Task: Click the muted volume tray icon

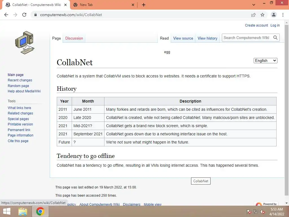Action: pyautogui.click(x=262, y=212)
